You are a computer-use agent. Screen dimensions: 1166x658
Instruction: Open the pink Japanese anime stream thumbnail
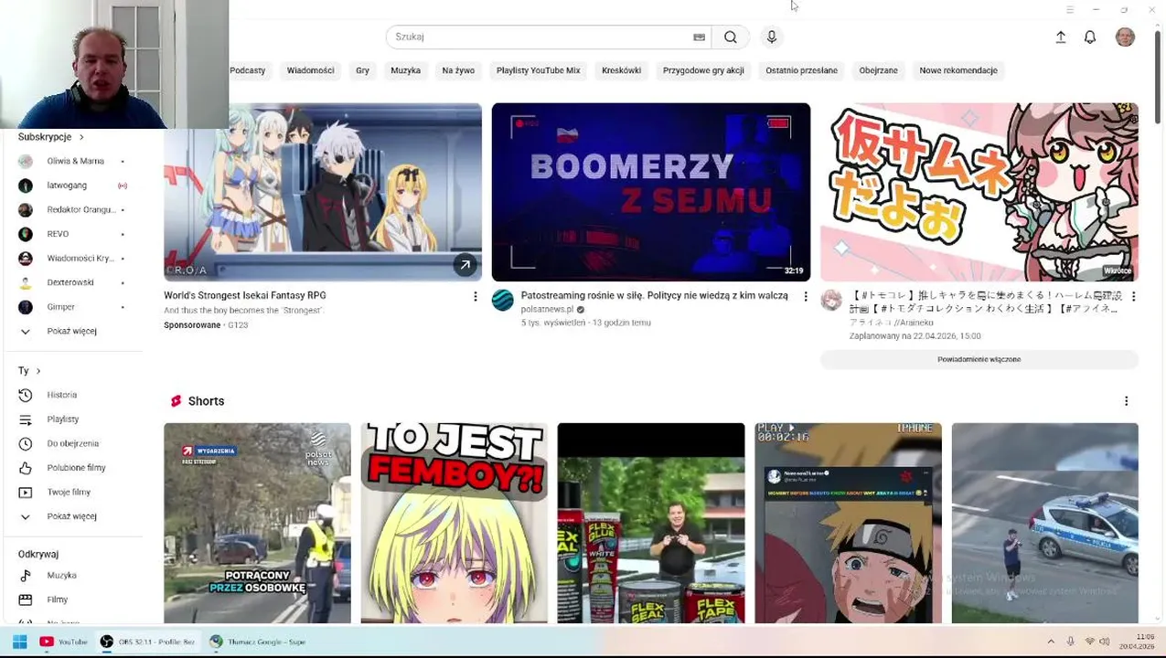(979, 192)
